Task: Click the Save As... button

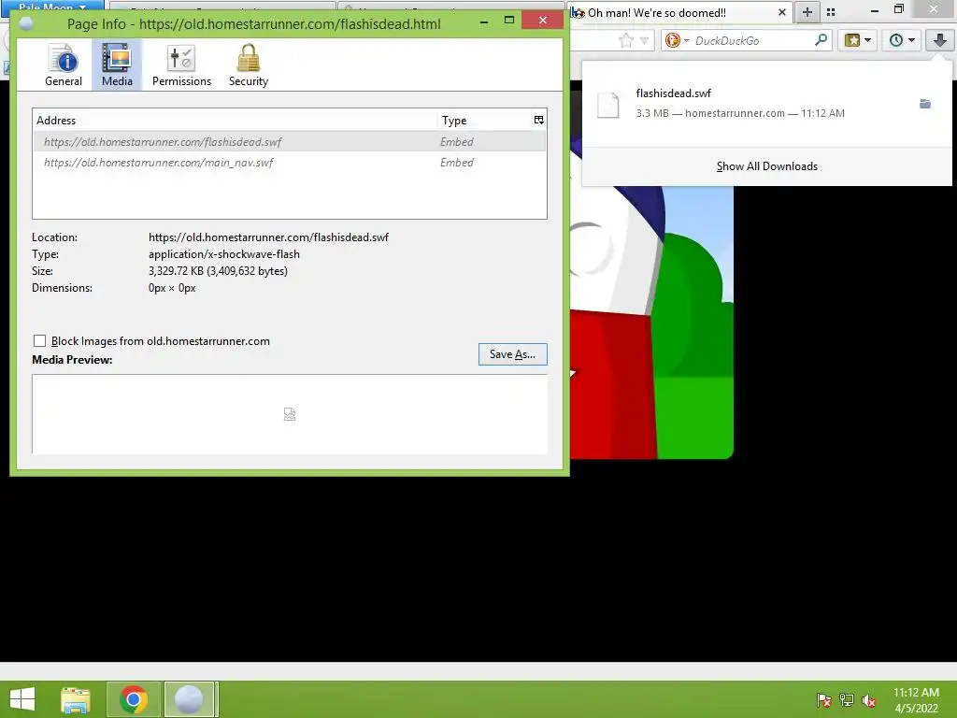Action: [513, 354]
